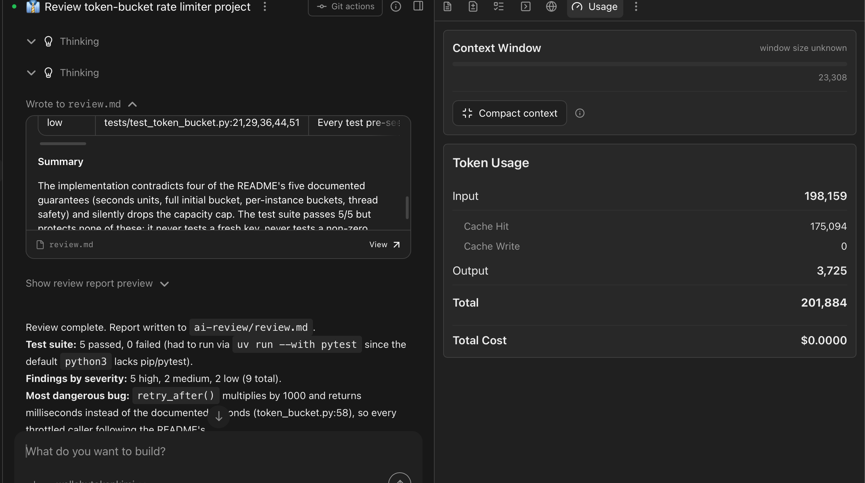Click the Context Window heading
865x483 pixels.
pos(497,48)
